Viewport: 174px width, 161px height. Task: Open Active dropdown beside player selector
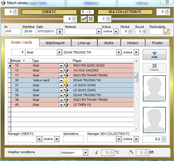[136, 52]
